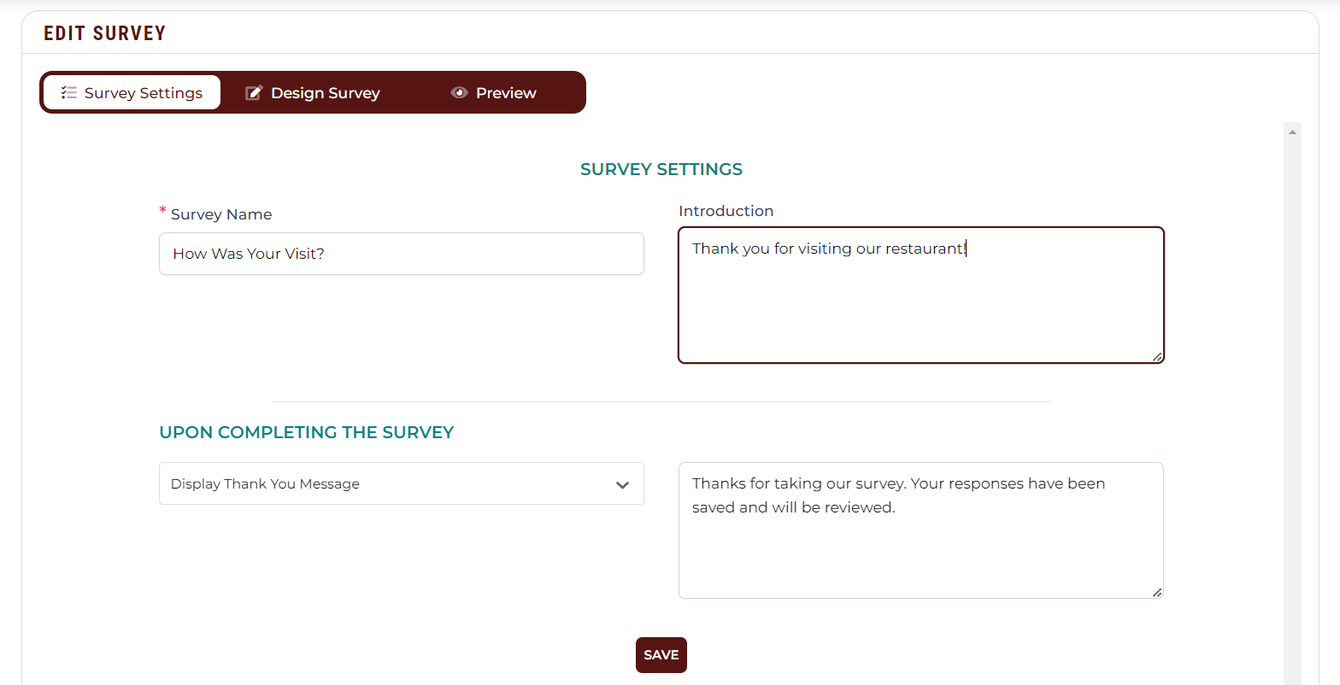Click the thank-you message text area
Screen dimensions: 1340x685
point(921,530)
